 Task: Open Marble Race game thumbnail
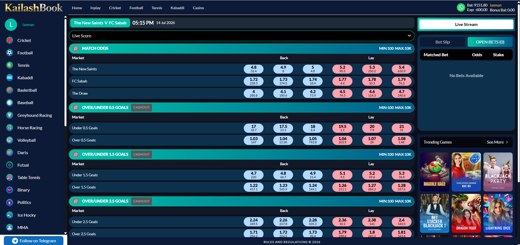pyautogui.click(x=434, y=172)
